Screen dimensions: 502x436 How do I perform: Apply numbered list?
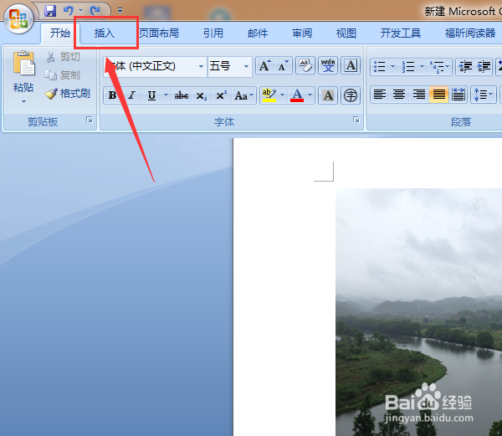[x=408, y=67]
